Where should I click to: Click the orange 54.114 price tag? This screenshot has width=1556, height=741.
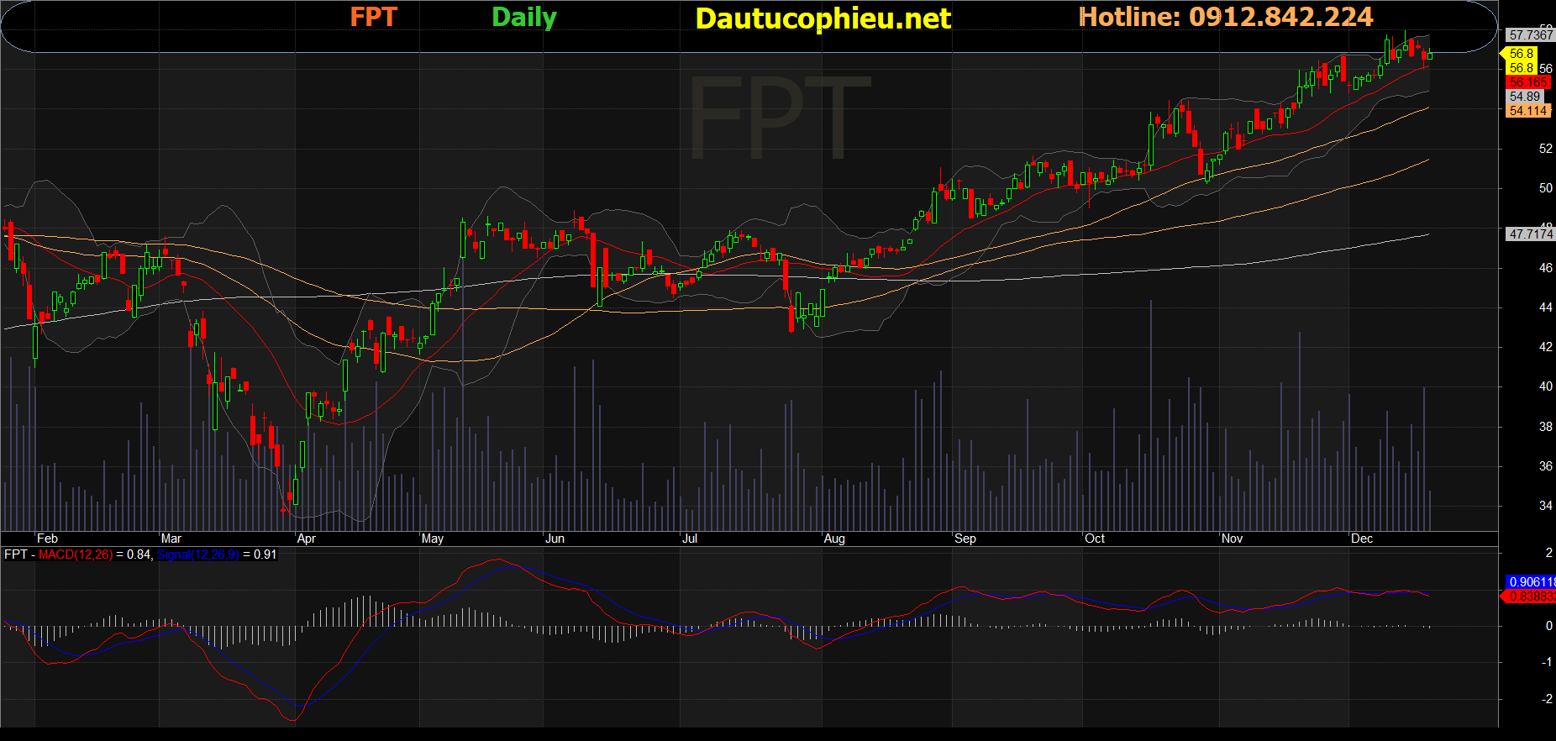tap(1527, 111)
